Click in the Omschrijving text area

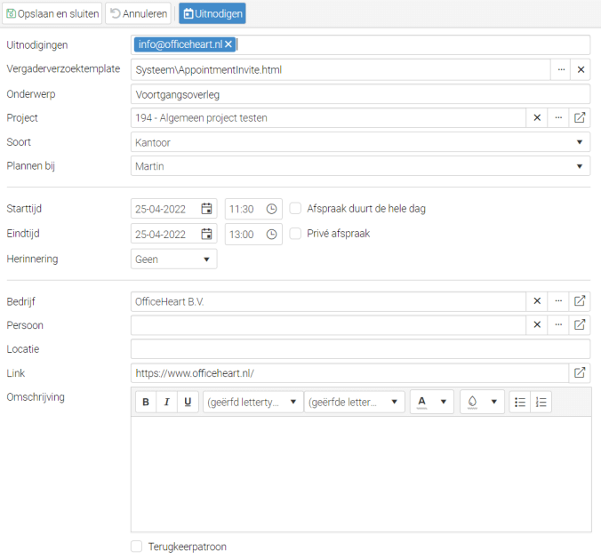[x=361, y=474]
